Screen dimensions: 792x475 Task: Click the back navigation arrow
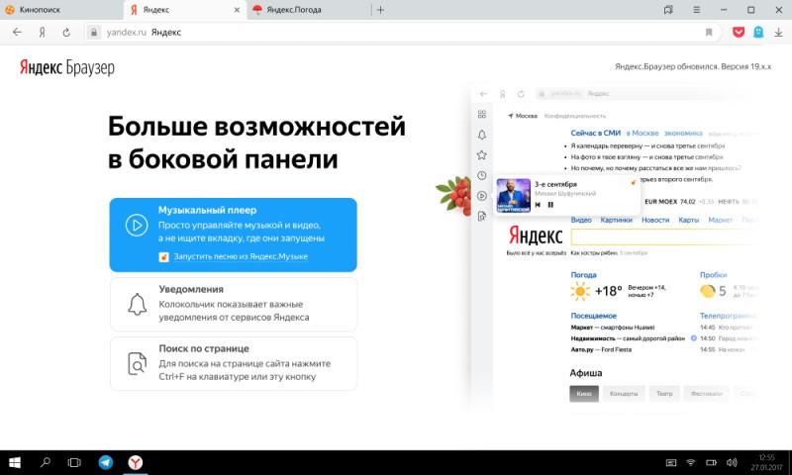point(17,32)
